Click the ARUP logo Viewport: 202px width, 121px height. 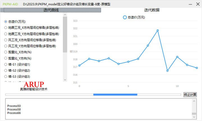(34, 85)
